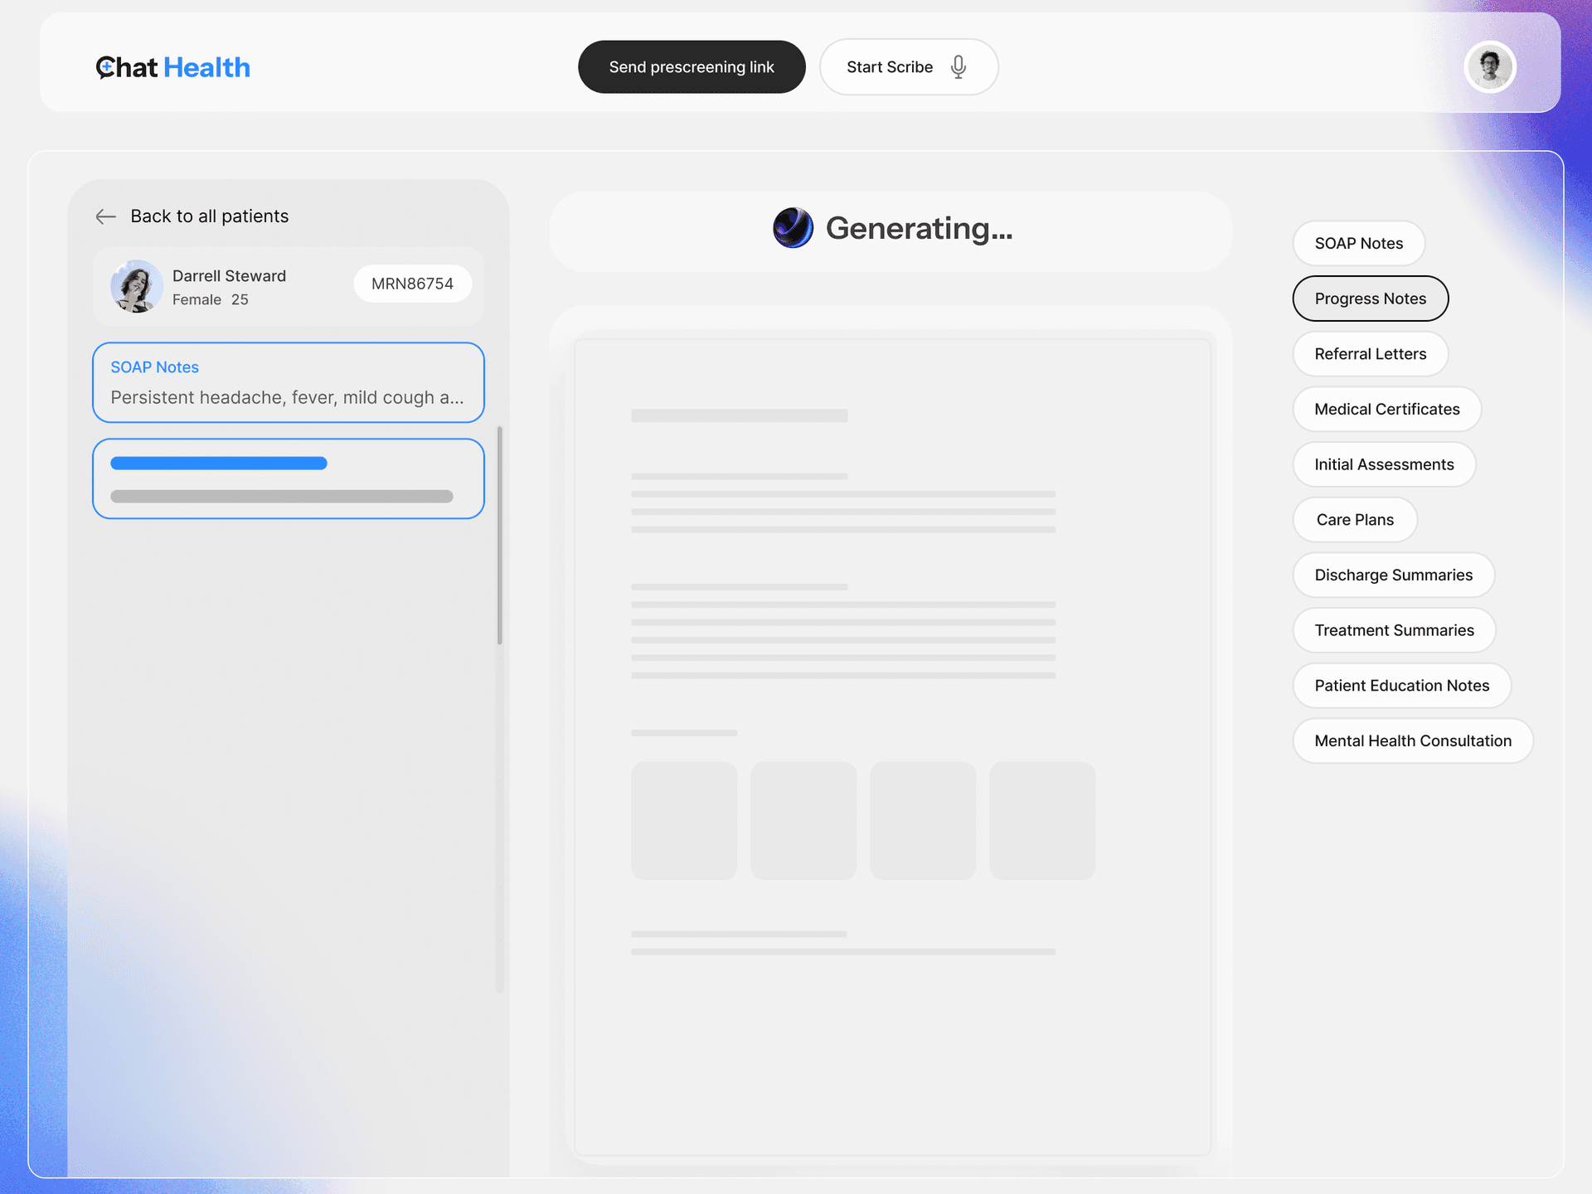Select the loading note card below SOAP Notes
This screenshot has height=1194, width=1592.
(289, 478)
